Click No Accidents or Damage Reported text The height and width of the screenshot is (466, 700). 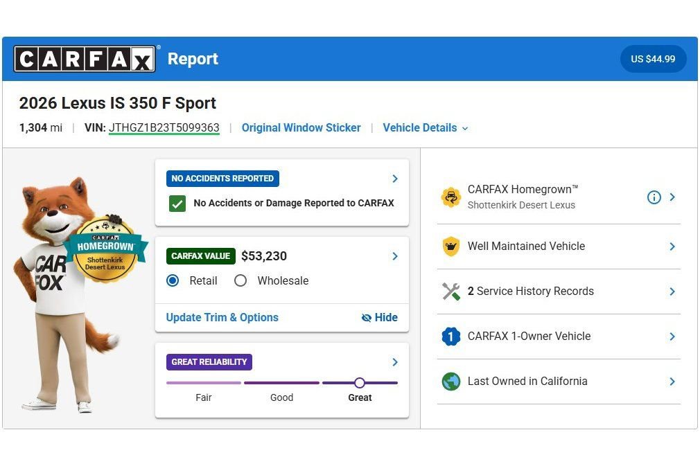tap(294, 203)
